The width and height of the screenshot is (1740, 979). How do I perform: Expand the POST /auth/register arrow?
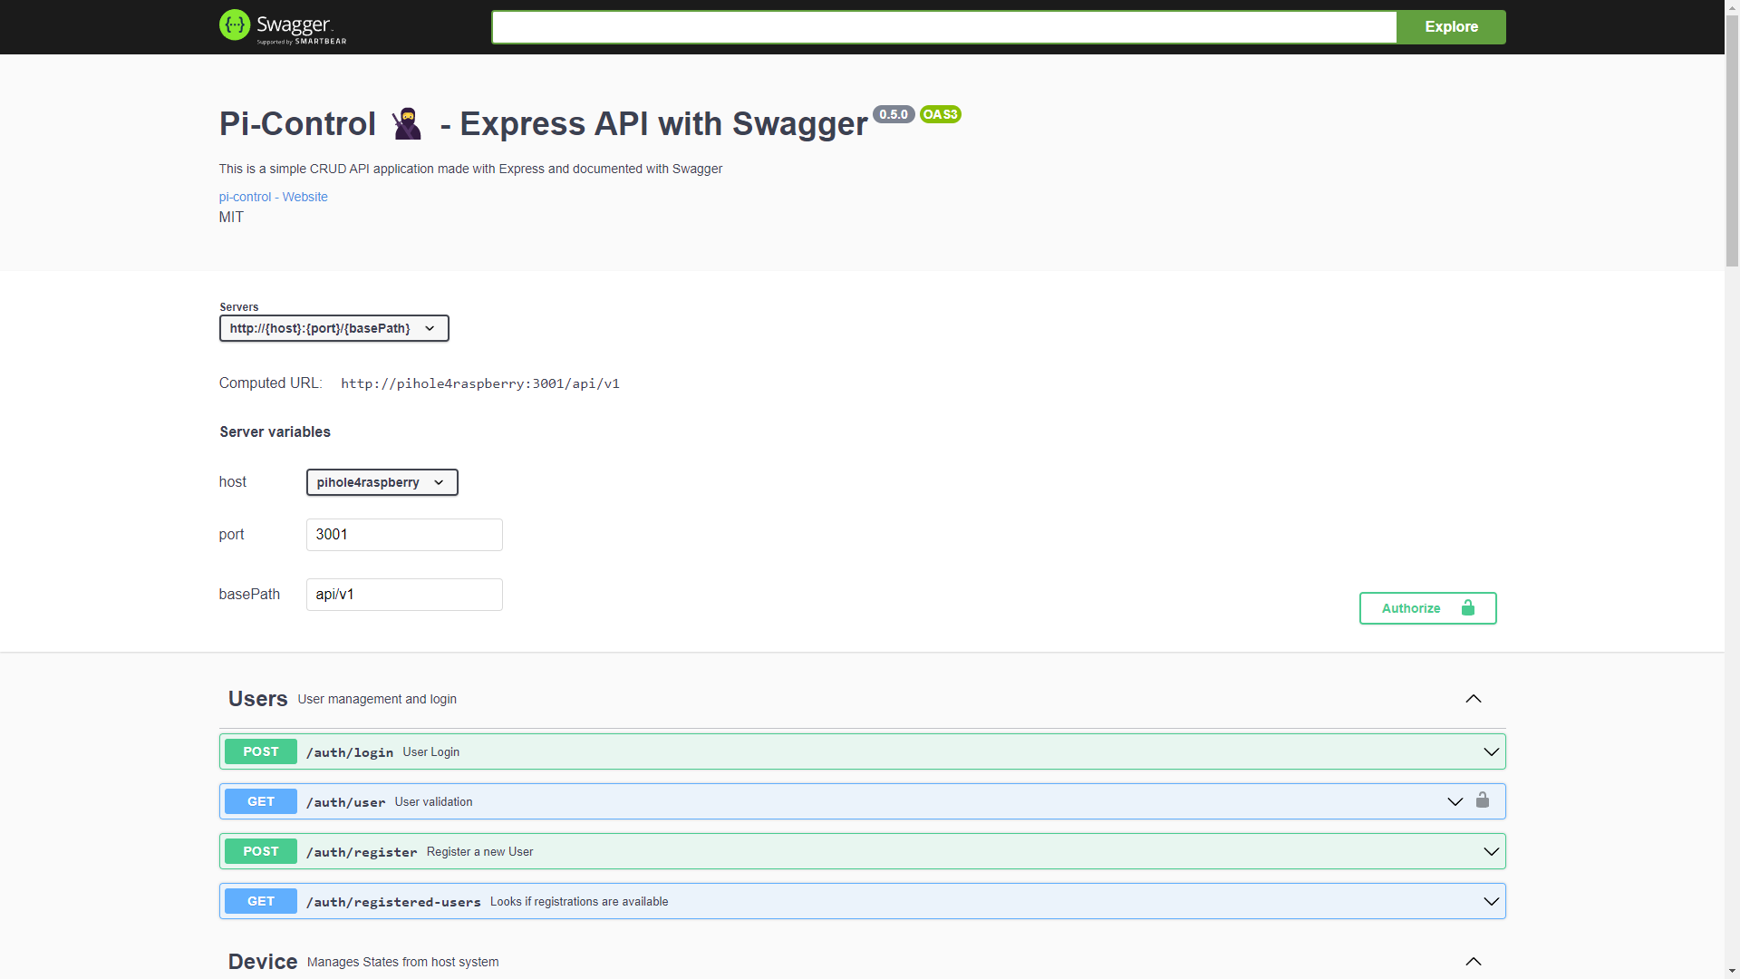point(1491,851)
